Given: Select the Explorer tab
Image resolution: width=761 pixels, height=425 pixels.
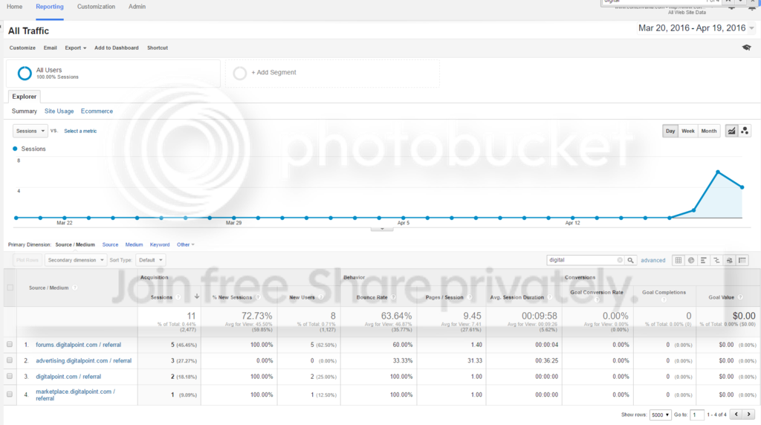Looking at the screenshot, I should click(25, 97).
